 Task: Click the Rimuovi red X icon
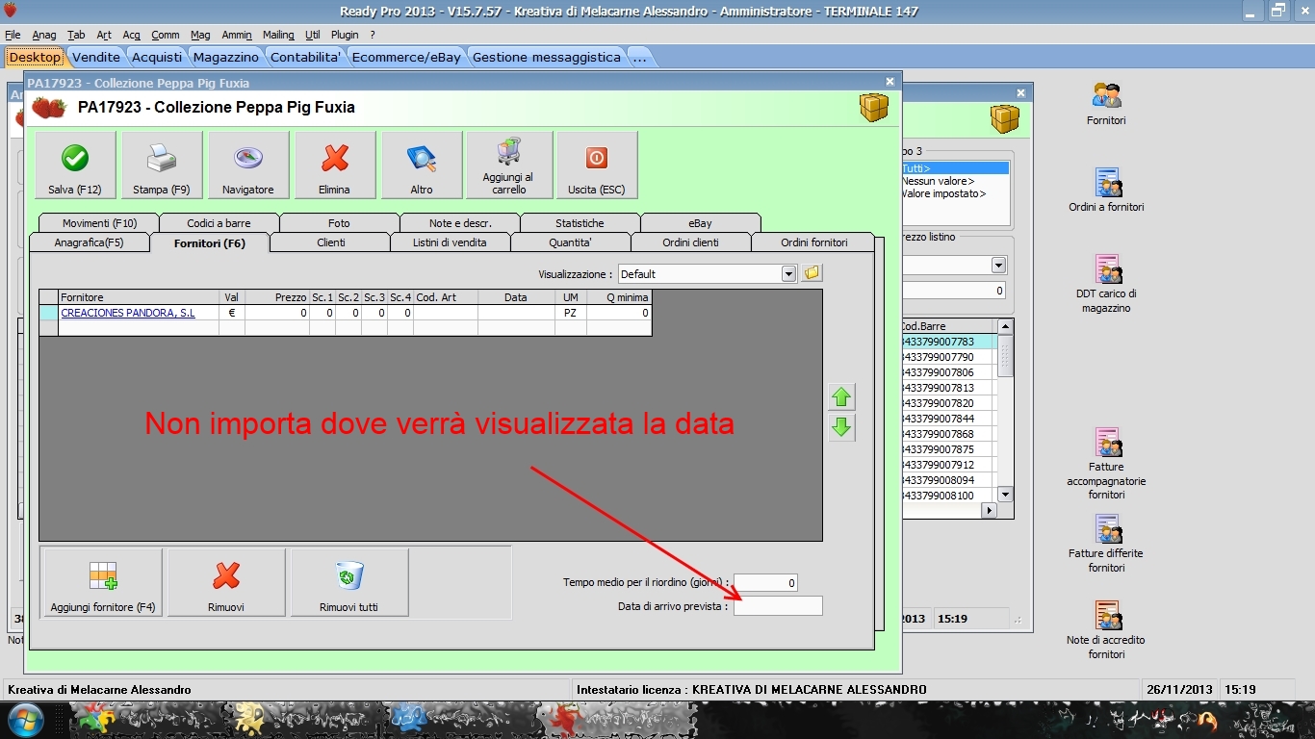(x=226, y=575)
